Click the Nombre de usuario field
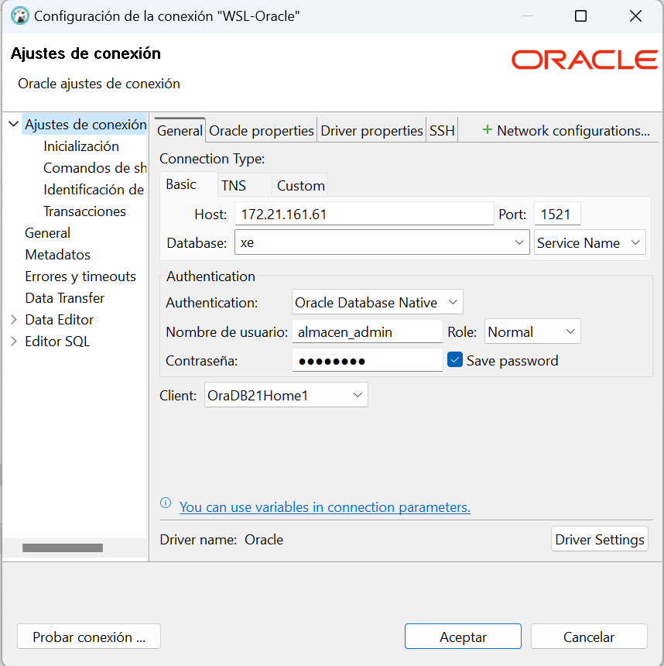This screenshot has width=664, height=666. [x=368, y=331]
